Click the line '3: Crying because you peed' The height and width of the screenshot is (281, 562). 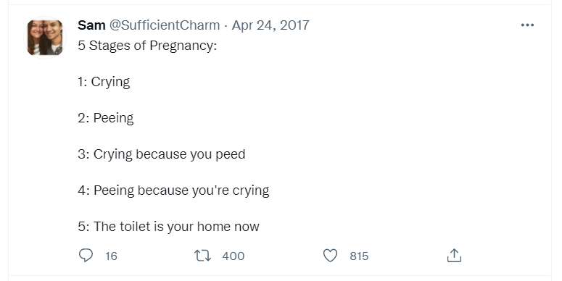coord(162,154)
